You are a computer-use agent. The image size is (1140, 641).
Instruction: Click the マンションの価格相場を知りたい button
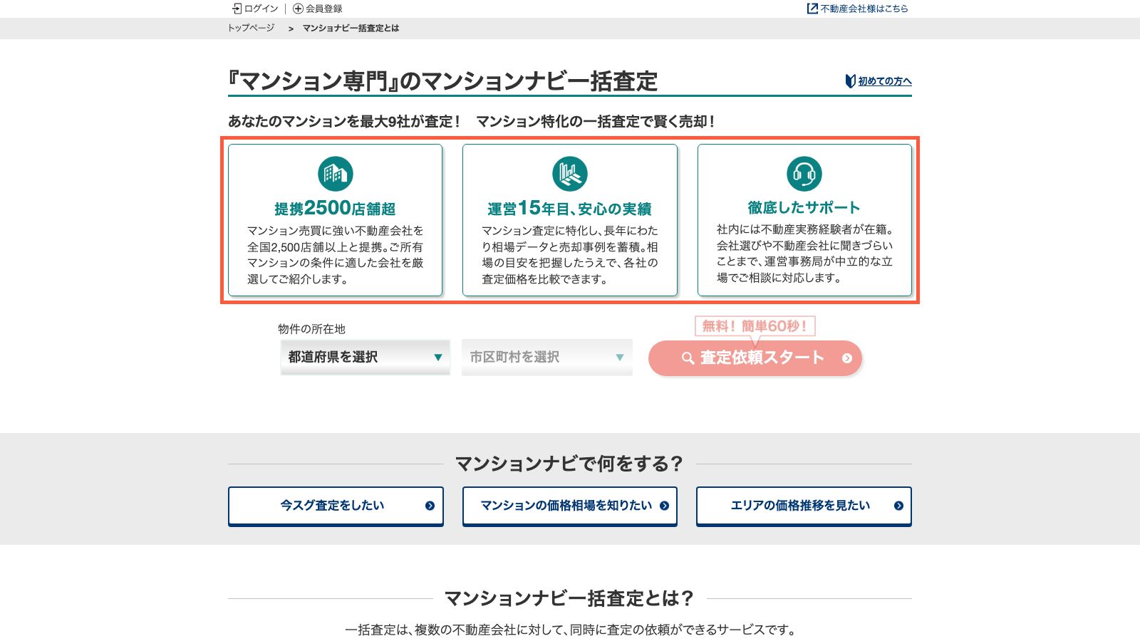570,506
